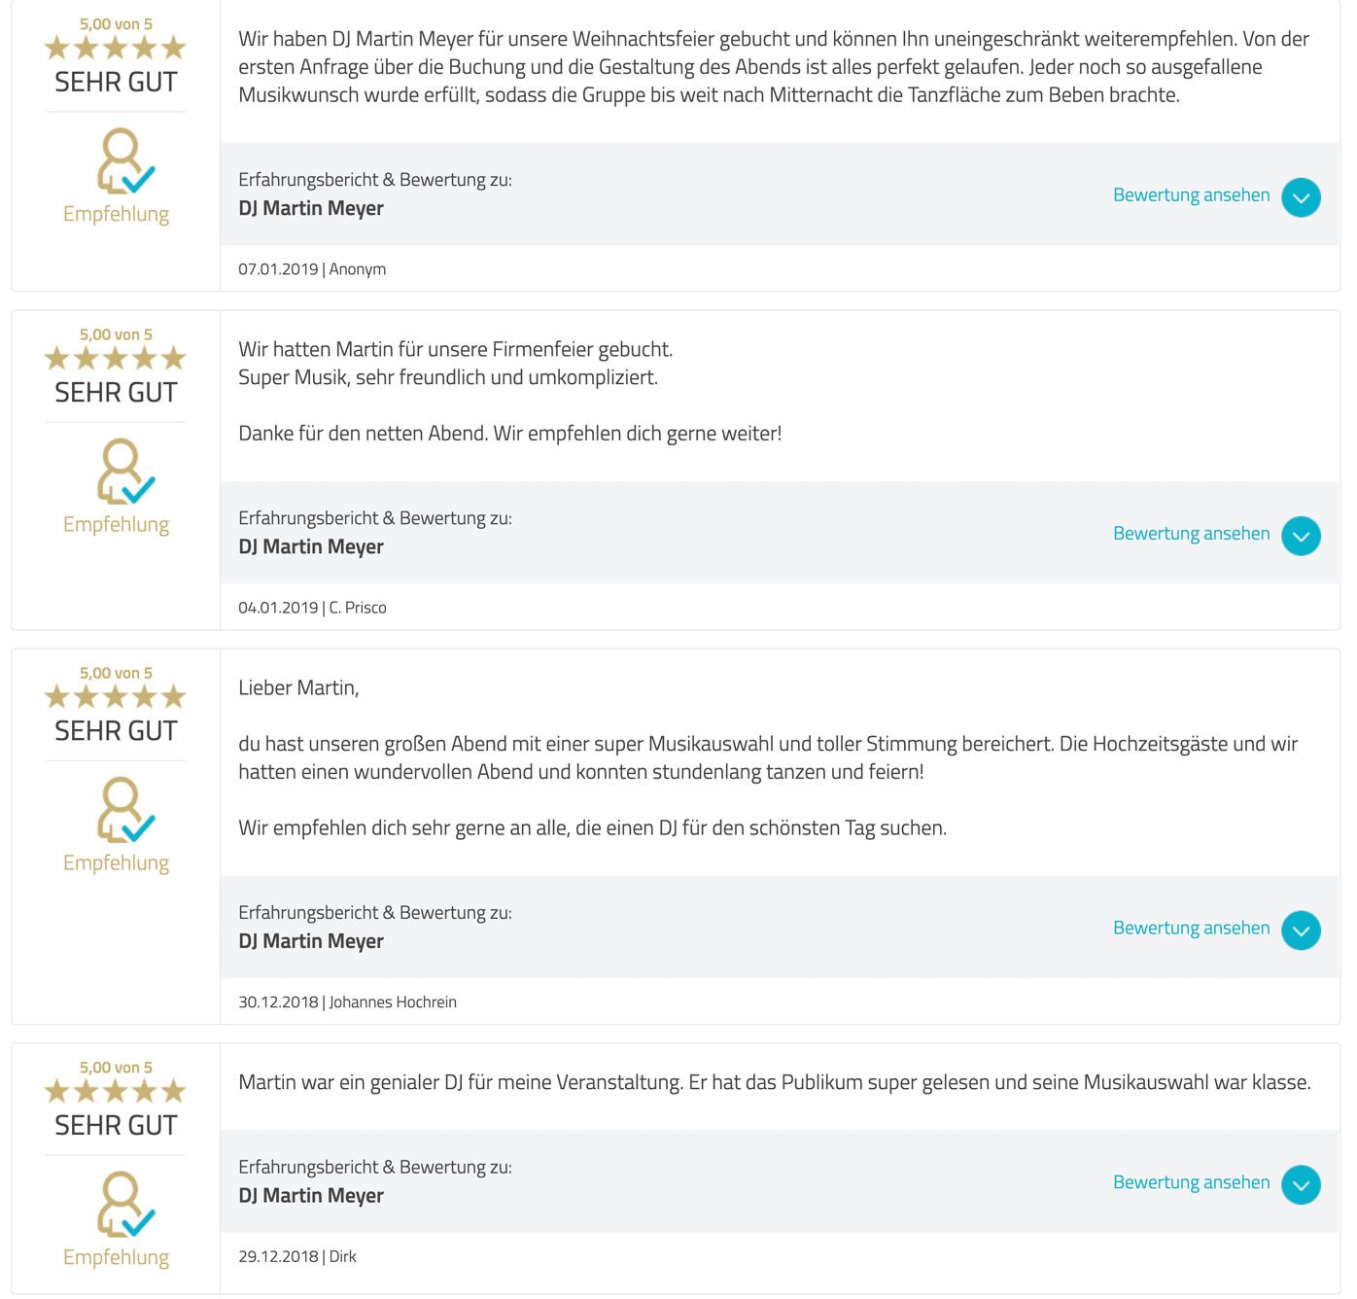Open 'Bewertung ansehen' link in Anonym's review
This screenshot has height=1299, width=1357.
point(1191,195)
